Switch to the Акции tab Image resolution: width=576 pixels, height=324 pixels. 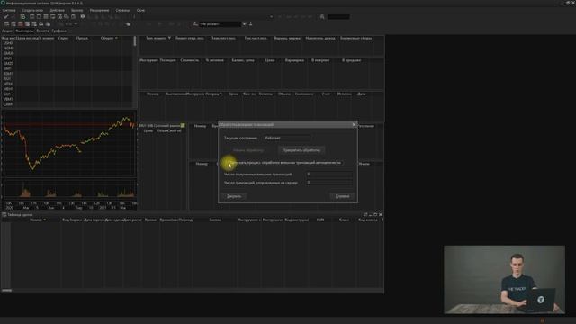[x=7, y=31]
